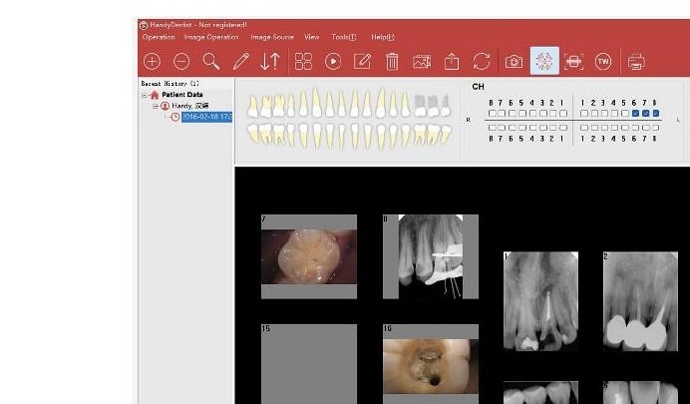
Task: Open the edit note icon
Action: coord(362,61)
